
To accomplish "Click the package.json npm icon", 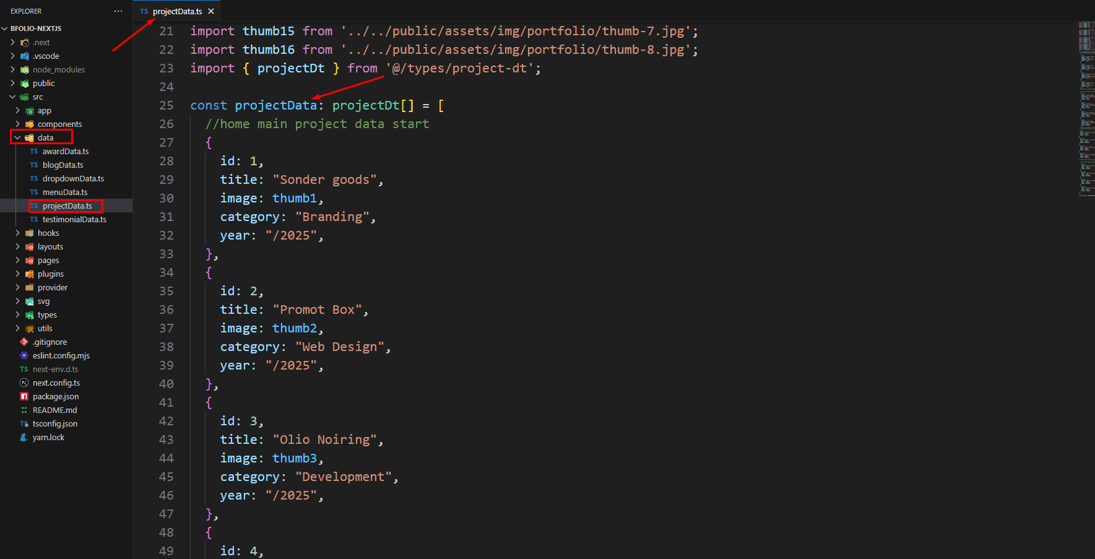I will tap(24, 397).
